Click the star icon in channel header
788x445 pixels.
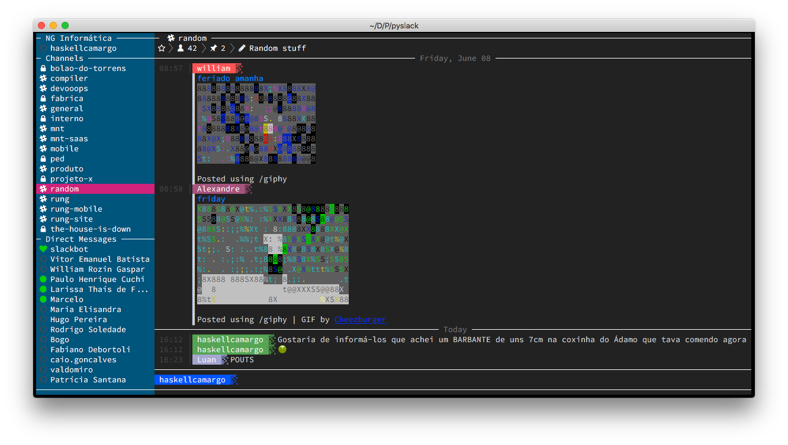(x=162, y=48)
